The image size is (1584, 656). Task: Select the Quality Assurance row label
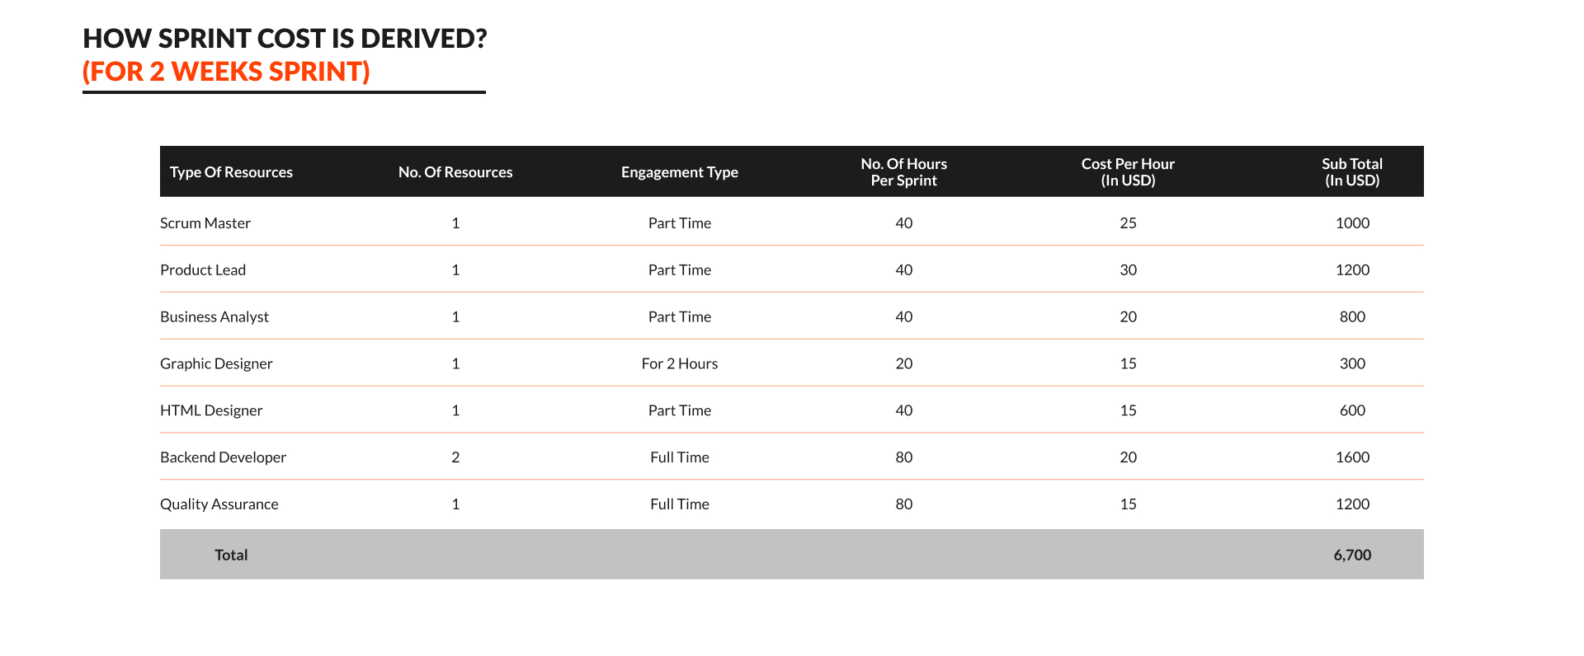point(219,504)
